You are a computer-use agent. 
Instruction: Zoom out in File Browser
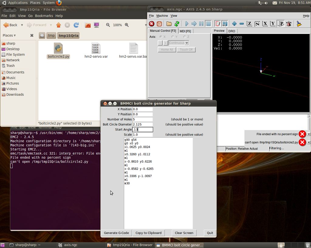(108, 25)
